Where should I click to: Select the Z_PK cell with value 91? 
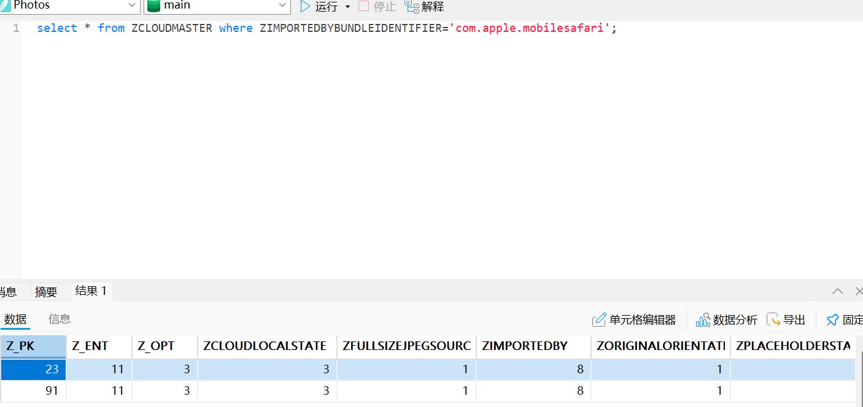(x=33, y=390)
